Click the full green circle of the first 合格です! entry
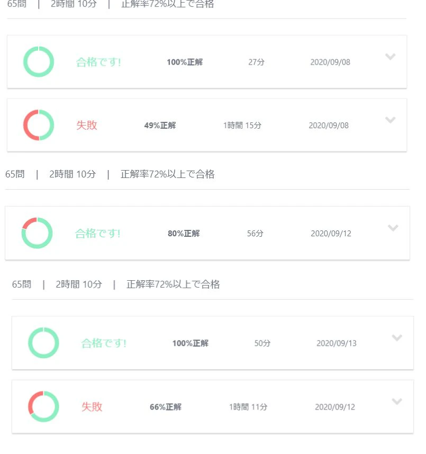Viewport: 426px width, 454px height. pos(39,61)
